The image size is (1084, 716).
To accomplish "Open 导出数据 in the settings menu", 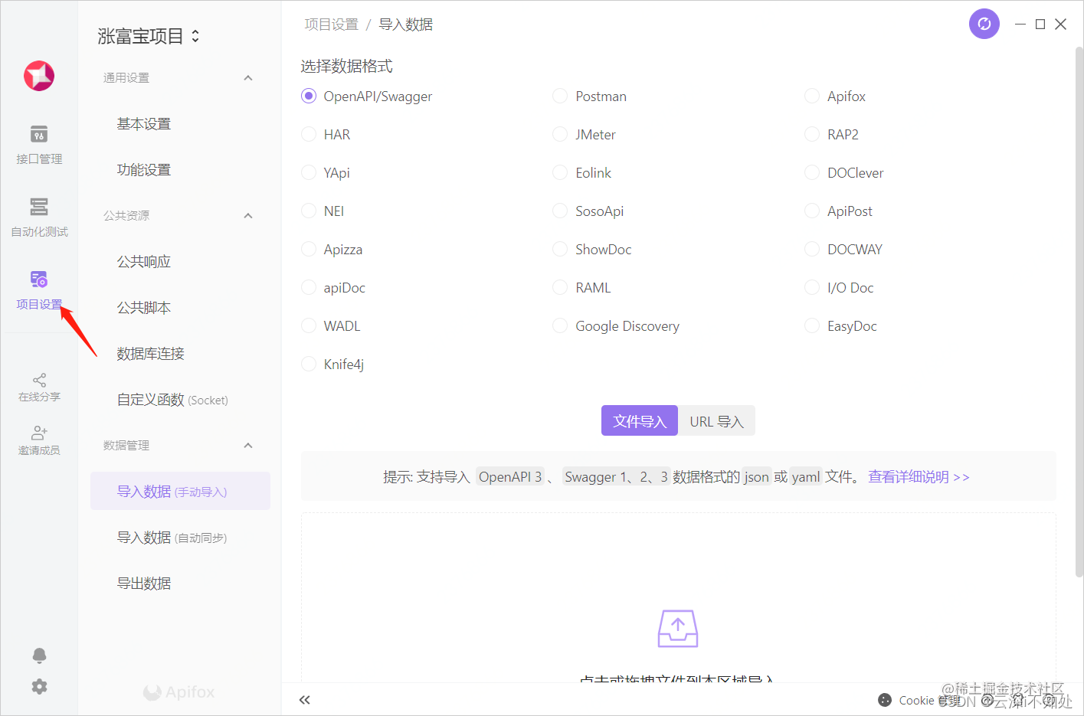I will [144, 584].
